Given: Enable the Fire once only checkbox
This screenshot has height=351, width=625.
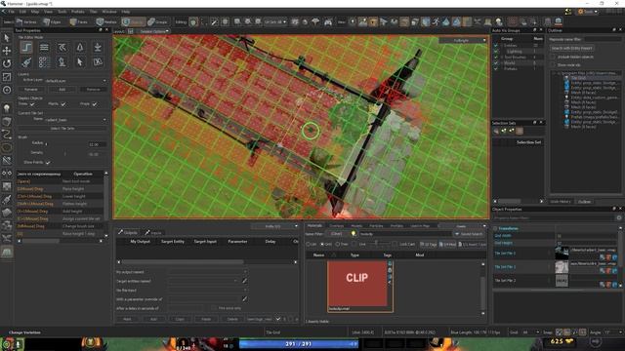Looking at the screenshot, I should (214, 308).
